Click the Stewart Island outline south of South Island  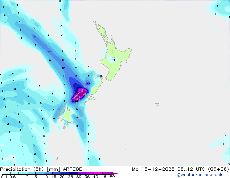pyautogui.click(x=65, y=126)
